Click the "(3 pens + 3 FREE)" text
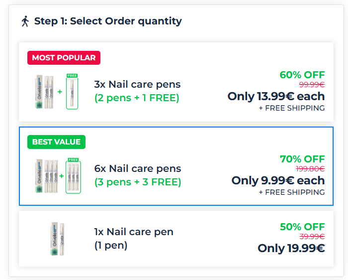This screenshot has width=348, height=280. [138, 182]
